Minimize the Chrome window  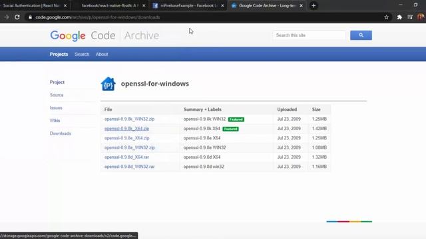pyautogui.click(x=401, y=5)
